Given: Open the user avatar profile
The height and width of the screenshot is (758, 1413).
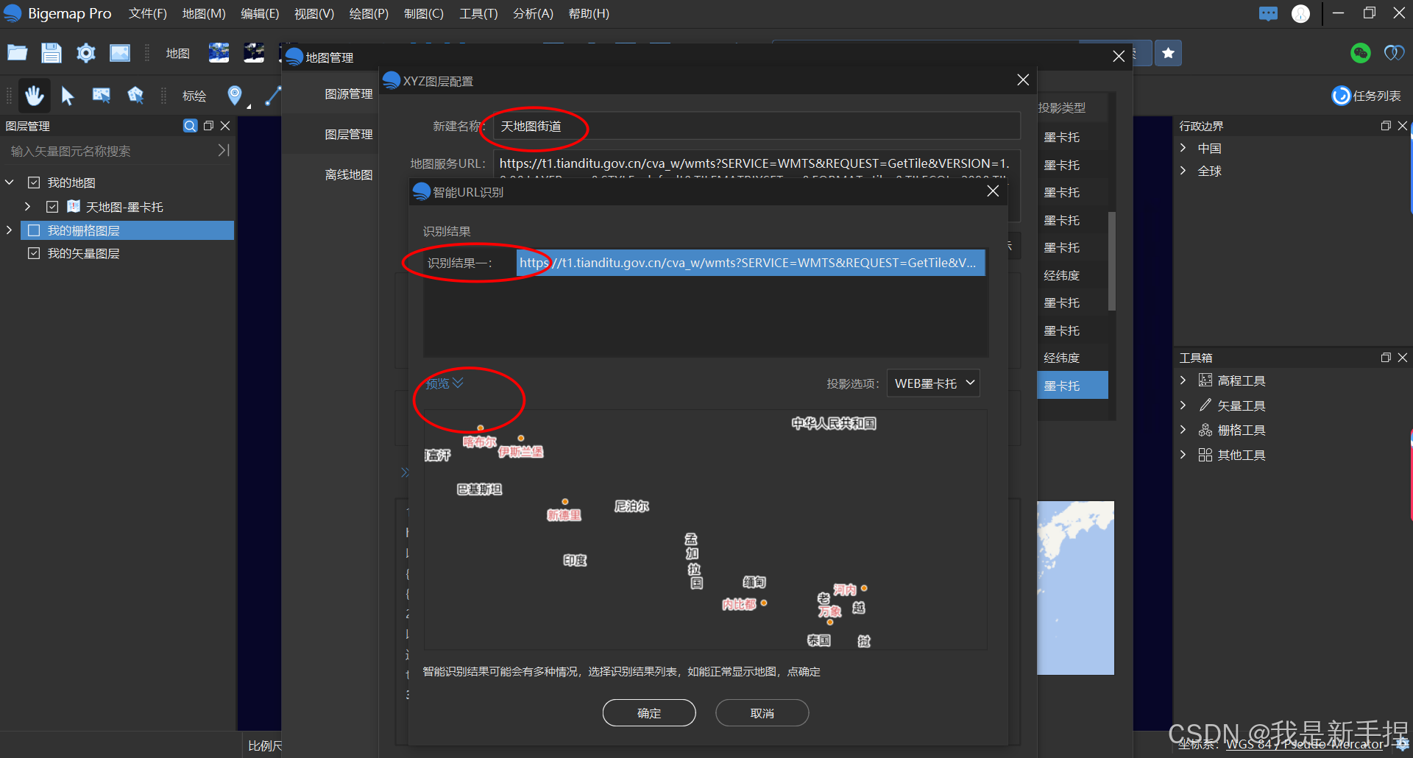Looking at the screenshot, I should (1300, 13).
